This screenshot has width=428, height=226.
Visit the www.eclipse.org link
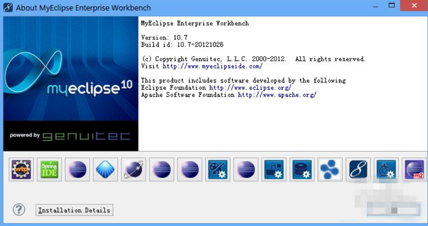[250, 88]
